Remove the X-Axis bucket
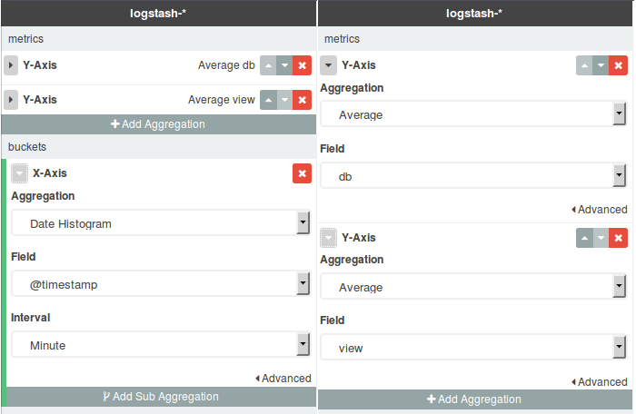Image resolution: width=636 pixels, height=414 pixels. tap(303, 173)
